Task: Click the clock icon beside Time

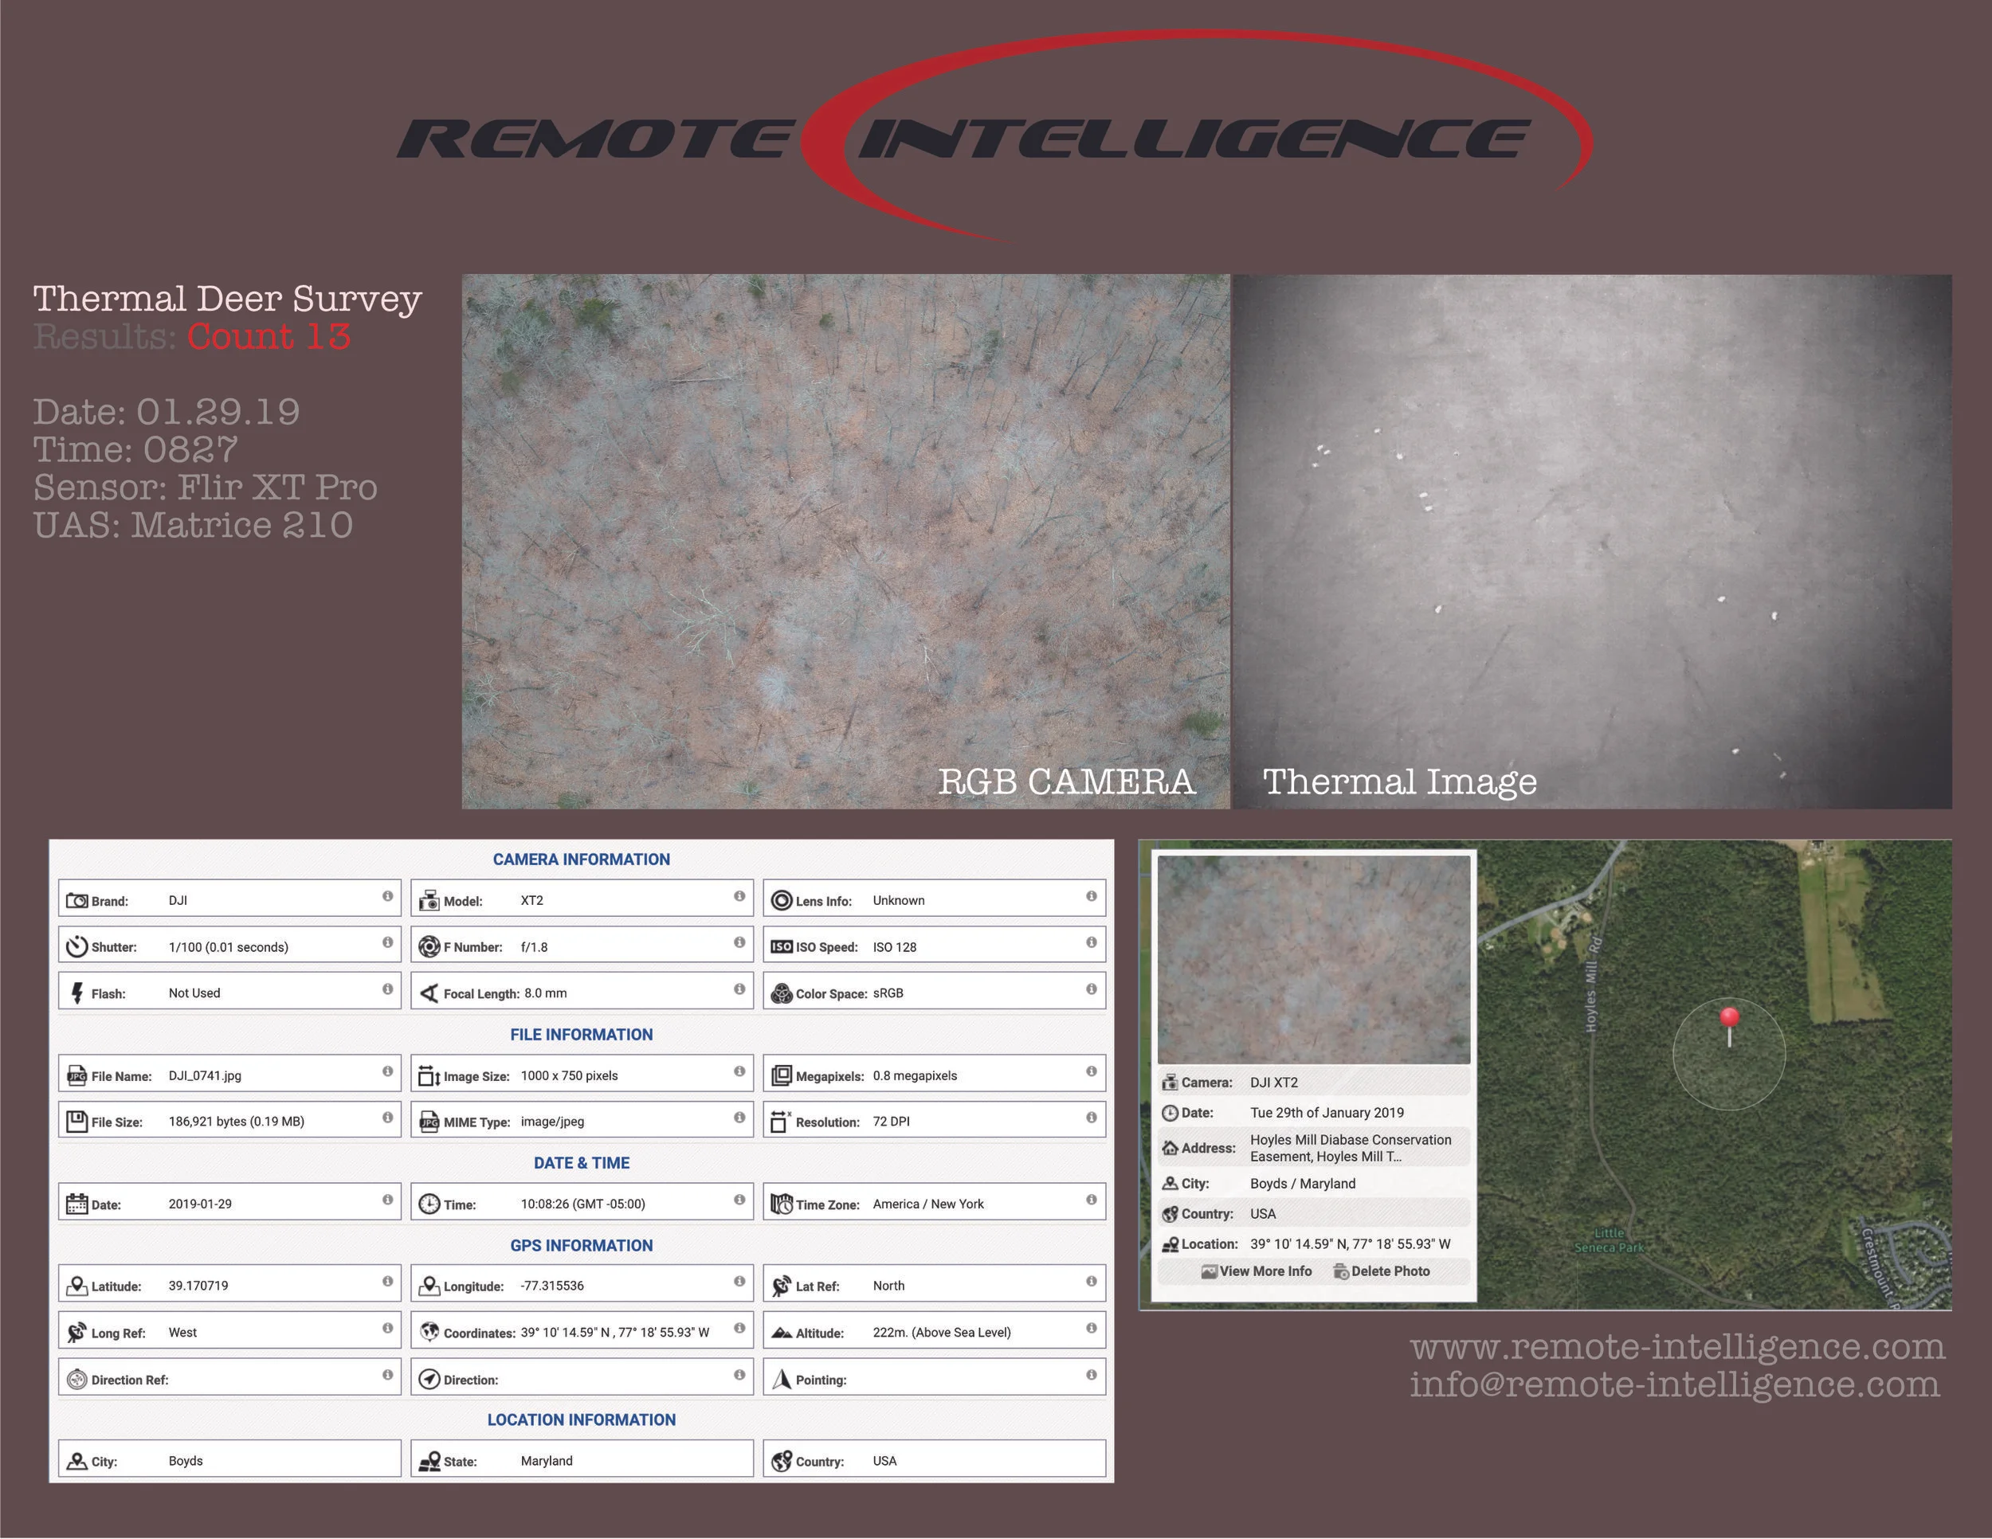Action: coord(429,1204)
